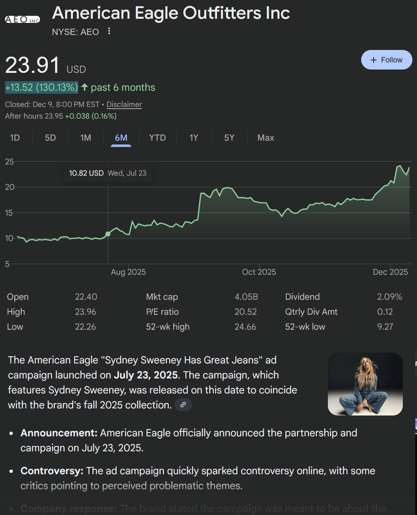Image resolution: width=417 pixels, height=515 pixels.
Task: Click the Jul 23 chart data point
Action: (x=108, y=234)
